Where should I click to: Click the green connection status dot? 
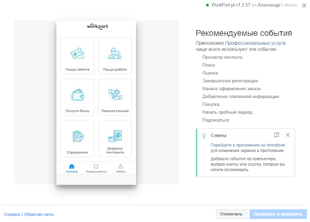point(207,5)
